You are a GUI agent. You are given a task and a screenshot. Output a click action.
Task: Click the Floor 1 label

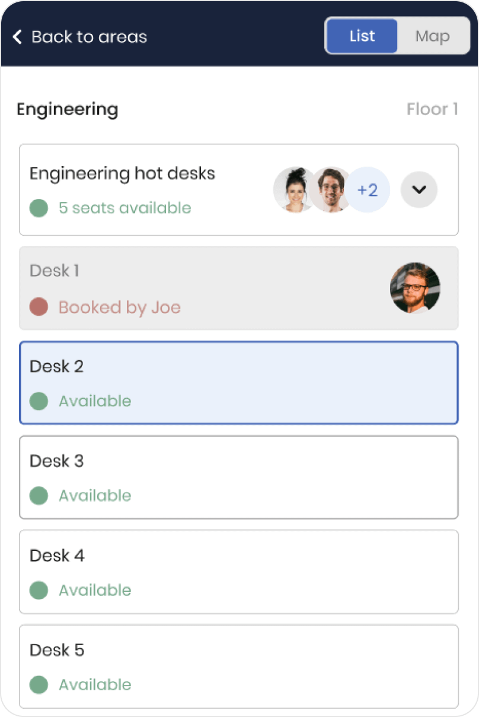[x=432, y=109]
